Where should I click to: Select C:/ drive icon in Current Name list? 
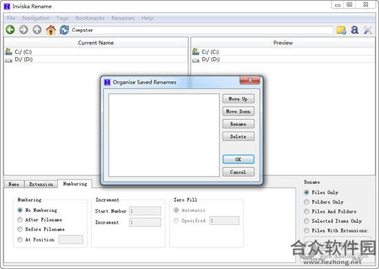(9, 52)
